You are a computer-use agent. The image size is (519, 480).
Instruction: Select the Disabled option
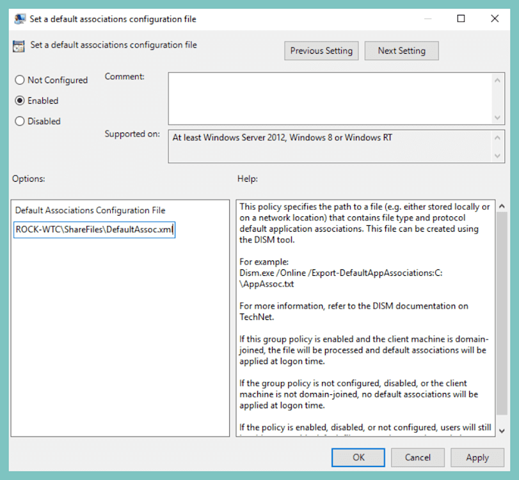[20, 121]
